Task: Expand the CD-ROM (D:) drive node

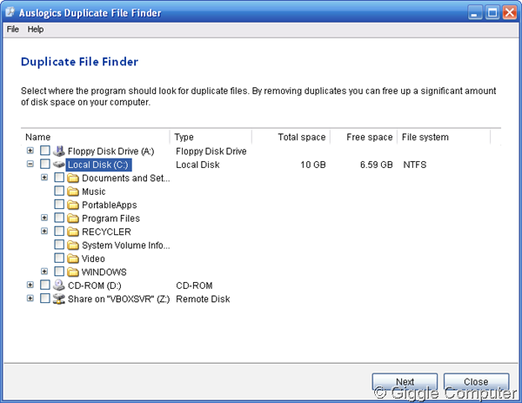Action: coord(30,285)
